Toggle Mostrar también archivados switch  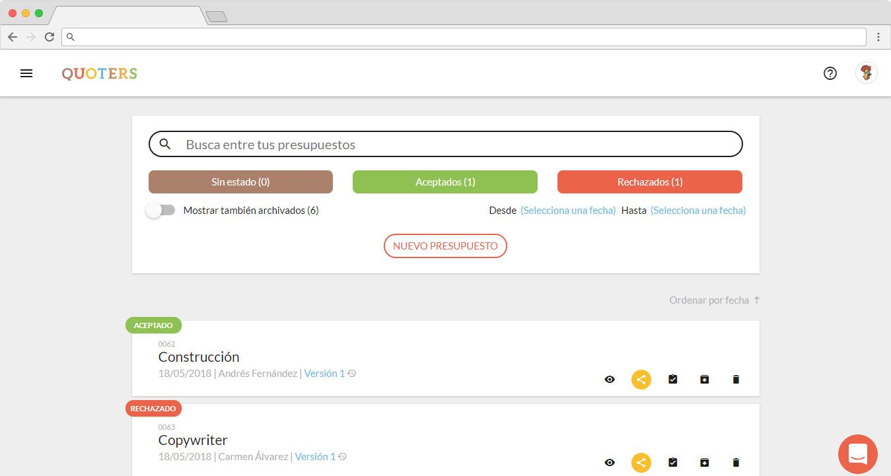(160, 211)
